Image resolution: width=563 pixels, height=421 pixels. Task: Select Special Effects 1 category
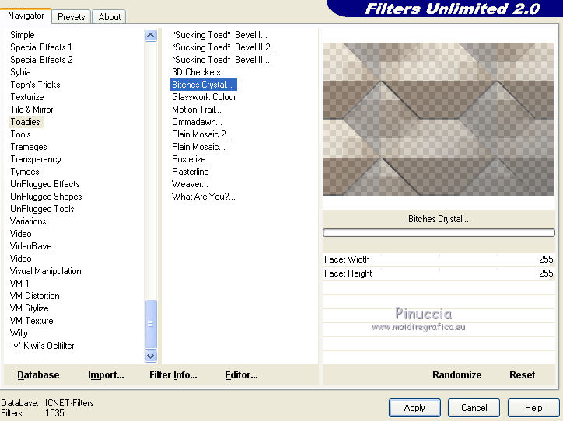(41, 47)
